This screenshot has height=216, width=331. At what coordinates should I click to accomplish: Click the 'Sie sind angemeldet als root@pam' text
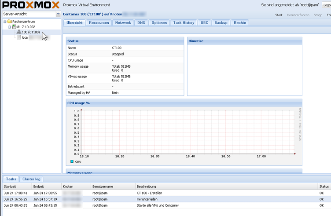pos(290,5)
